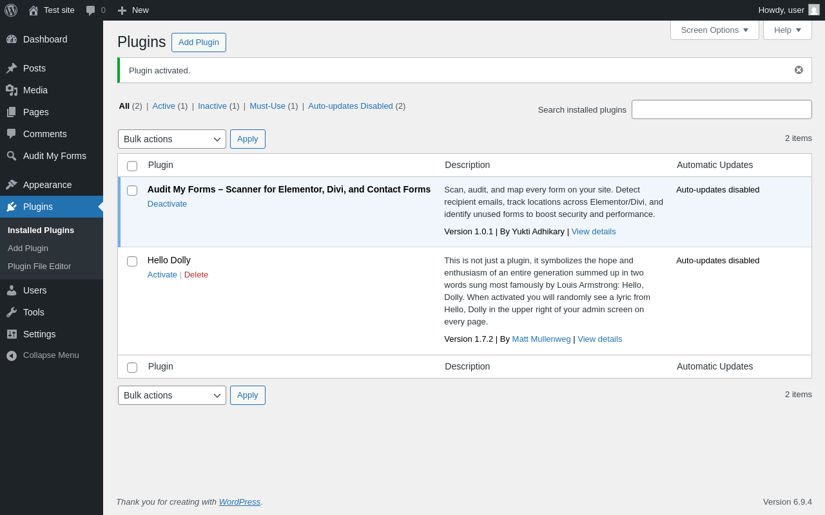Image resolution: width=825 pixels, height=515 pixels.
Task: Open Plugin File Editor submenu item
Action: (x=39, y=267)
